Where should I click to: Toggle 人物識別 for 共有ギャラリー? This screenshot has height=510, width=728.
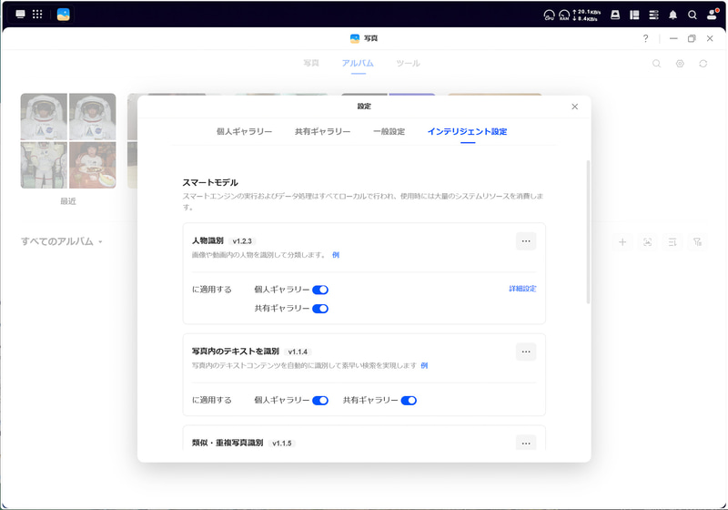320,309
